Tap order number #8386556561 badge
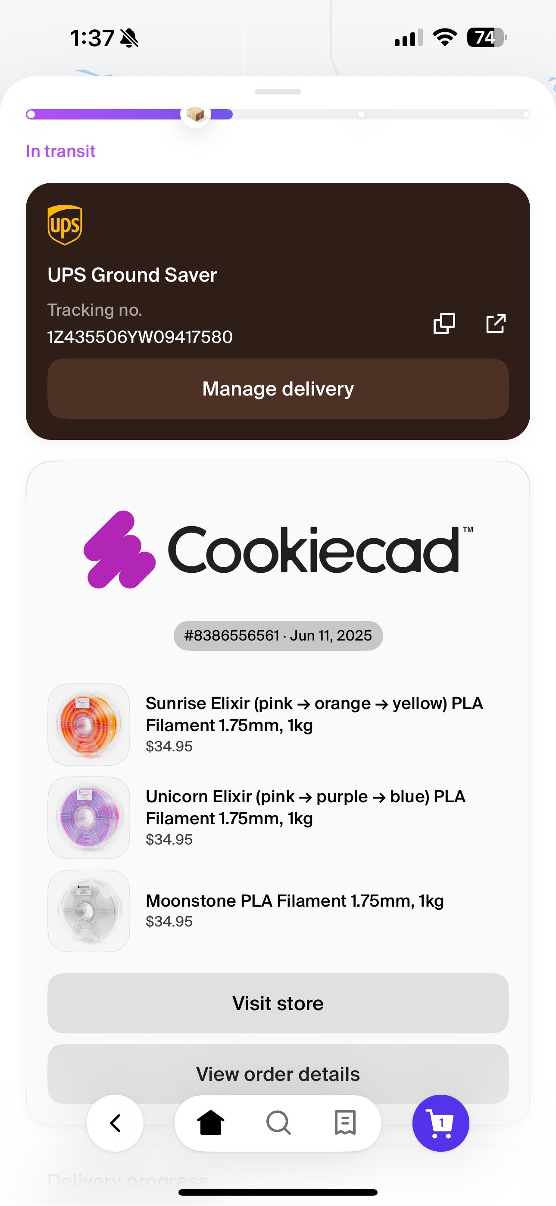556x1206 pixels. [278, 635]
